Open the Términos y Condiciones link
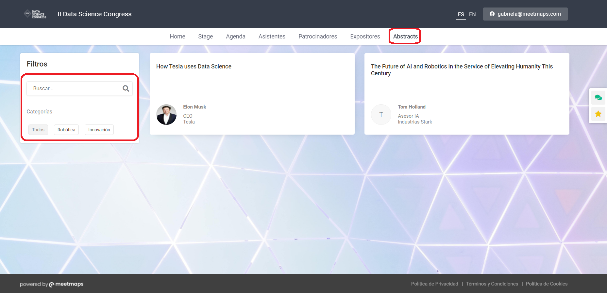This screenshot has height=293, width=607. click(492, 284)
